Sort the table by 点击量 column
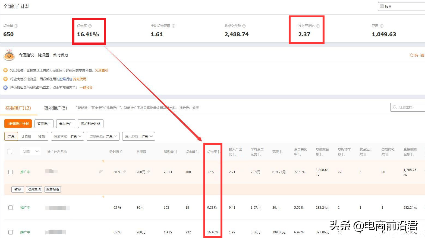Viewport: 425px width, 238px height. 197,152
